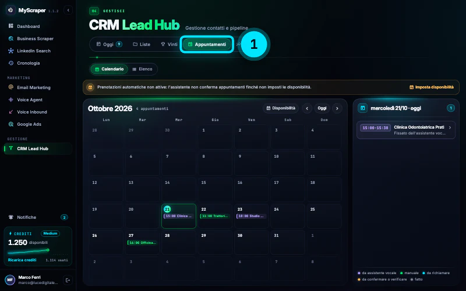The height and width of the screenshot is (291, 466).
Task: Switch to the Oggi tab
Action: 109,44
